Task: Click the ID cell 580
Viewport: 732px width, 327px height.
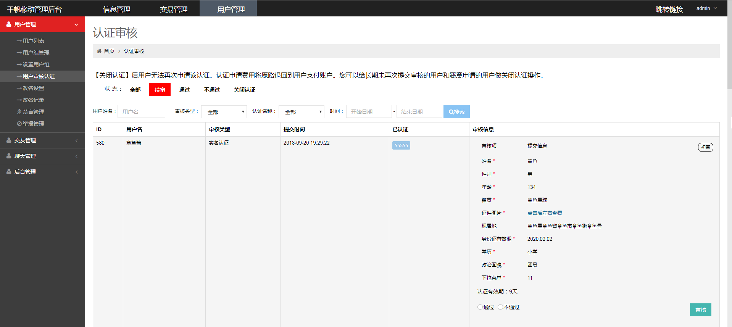Action: (100, 143)
